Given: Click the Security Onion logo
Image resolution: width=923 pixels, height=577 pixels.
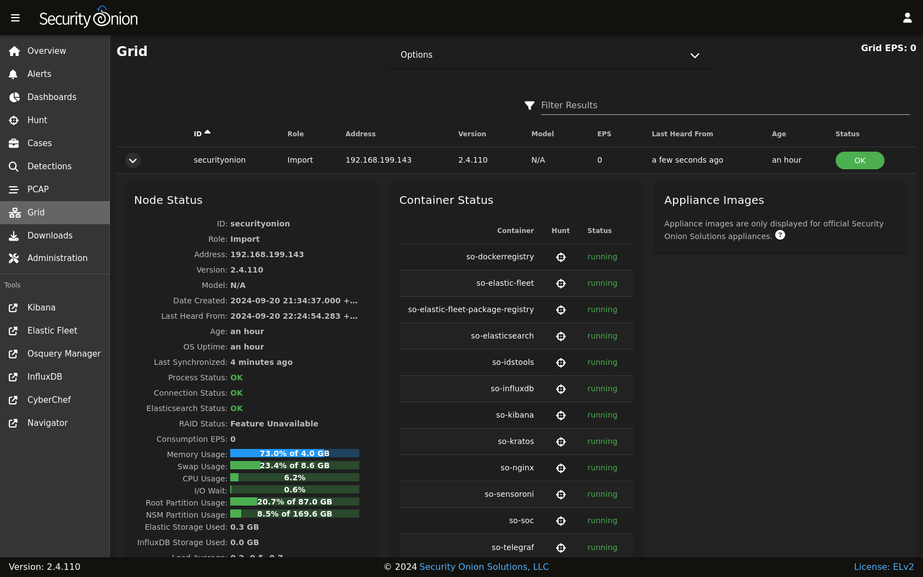Looking at the screenshot, I should pyautogui.click(x=88, y=18).
